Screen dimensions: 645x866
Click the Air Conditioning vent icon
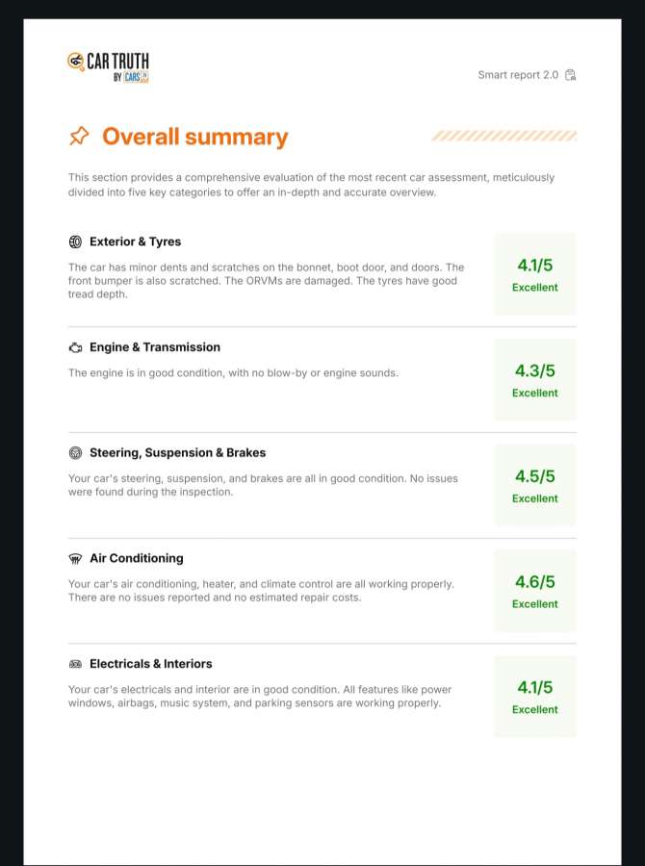75,558
